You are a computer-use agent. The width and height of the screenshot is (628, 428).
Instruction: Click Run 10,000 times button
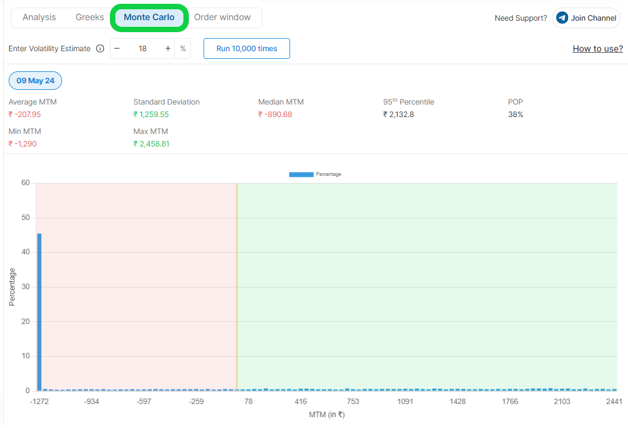coord(247,48)
